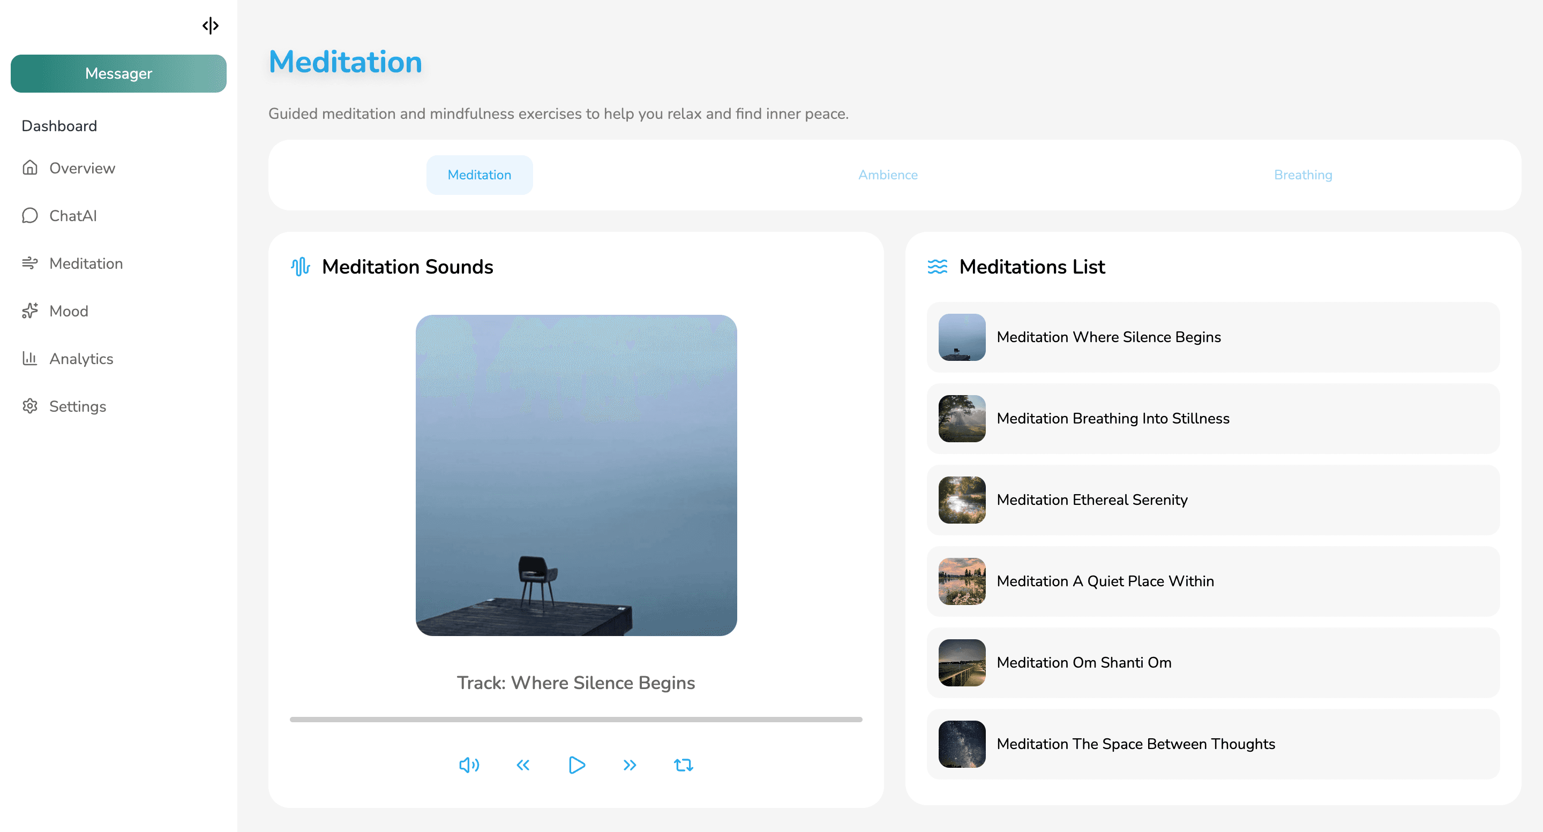The width and height of the screenshot is (1543, 832).
Task: Open Analytics using the bar chart icon
Action: coord(30,359)
